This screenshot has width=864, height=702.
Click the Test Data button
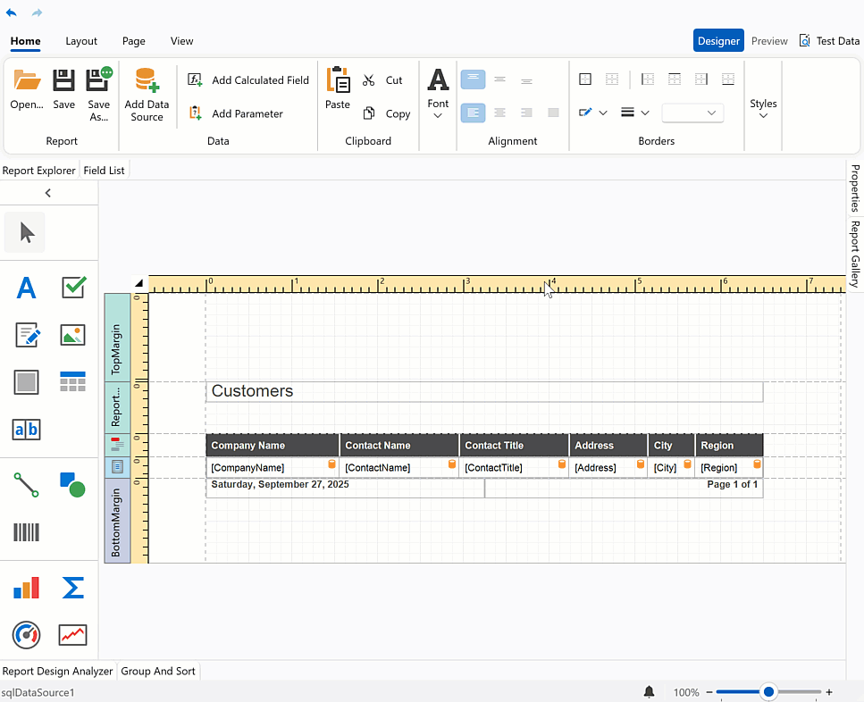click(x=830, y=40)
